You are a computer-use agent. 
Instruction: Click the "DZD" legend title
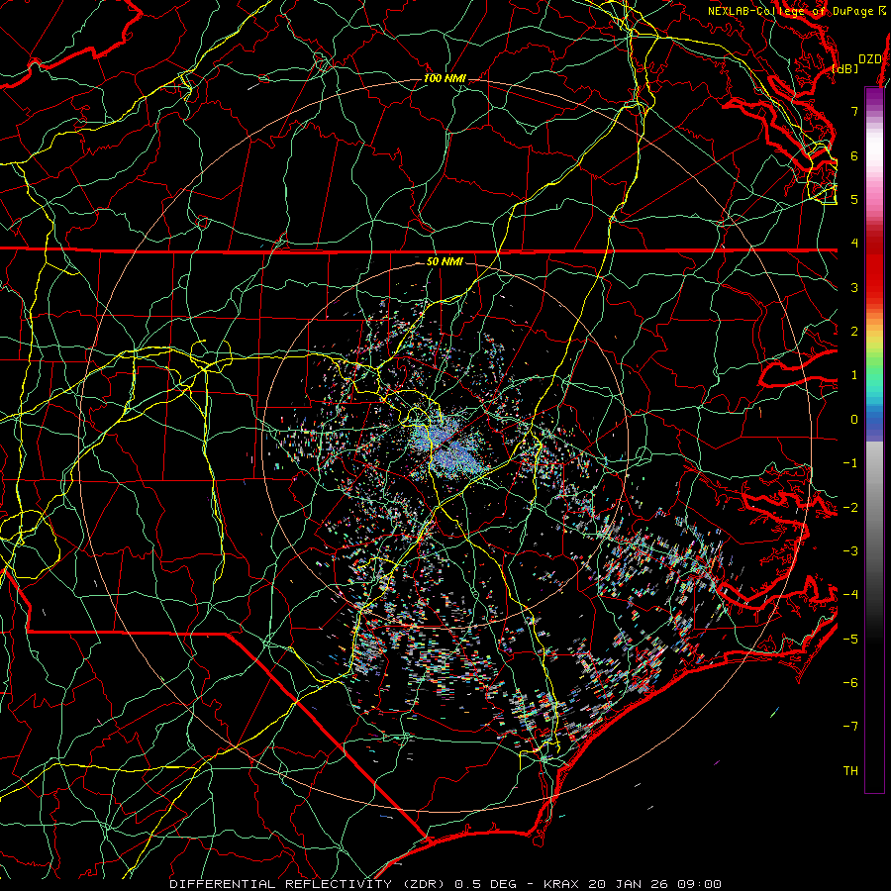click(x=870, y=59)
